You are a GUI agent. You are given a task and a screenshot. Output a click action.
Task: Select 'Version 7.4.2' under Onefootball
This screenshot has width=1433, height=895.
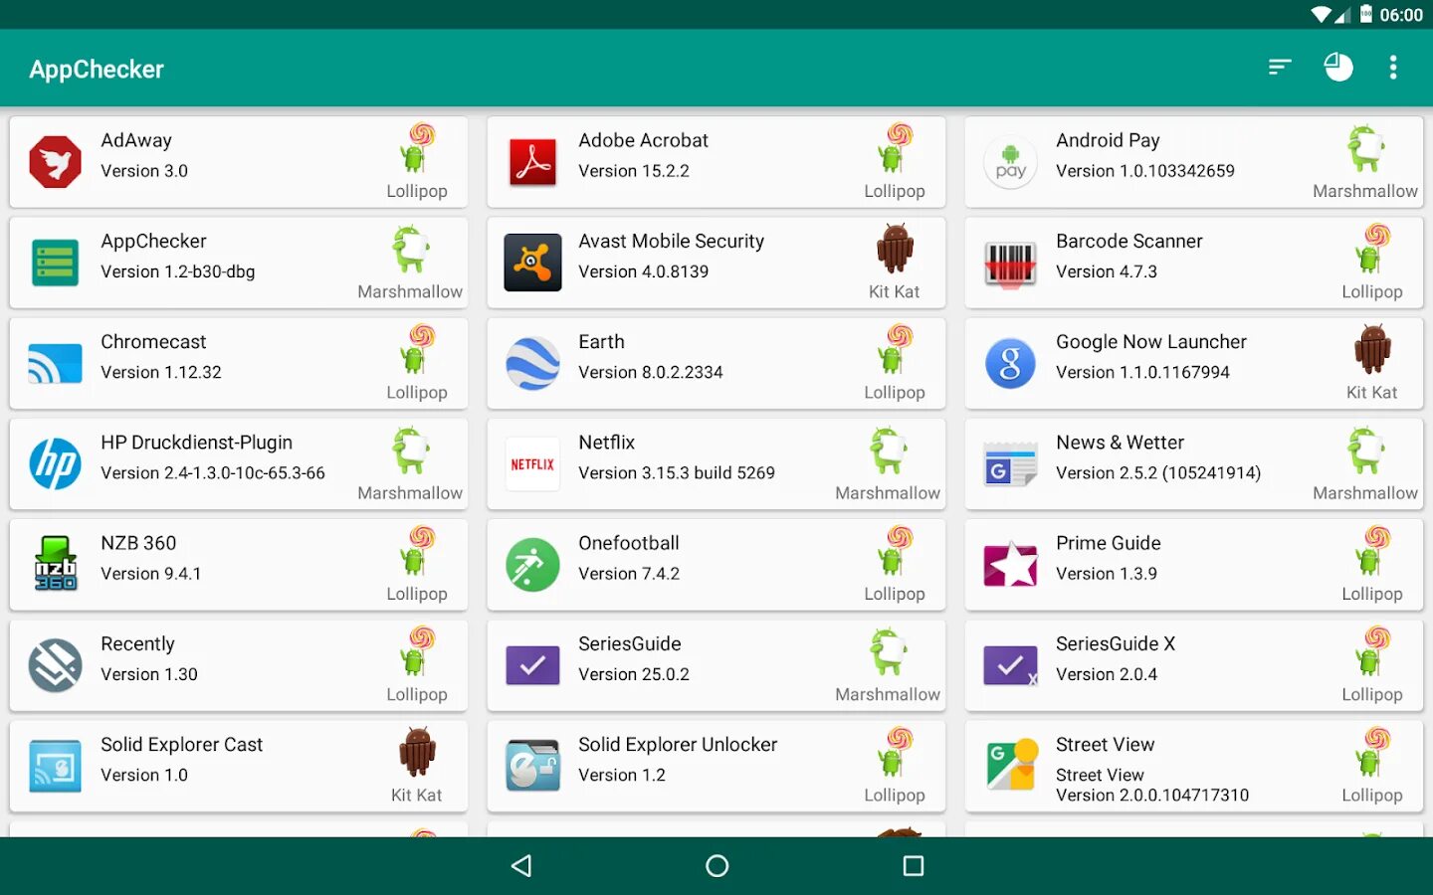coord(629,574)
